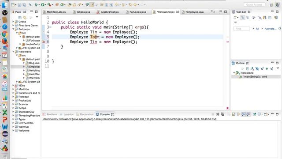Click the Previous Annotation arrow icon

[124, 5]
